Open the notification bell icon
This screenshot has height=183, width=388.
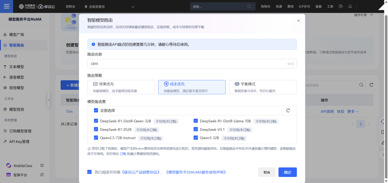350,6
